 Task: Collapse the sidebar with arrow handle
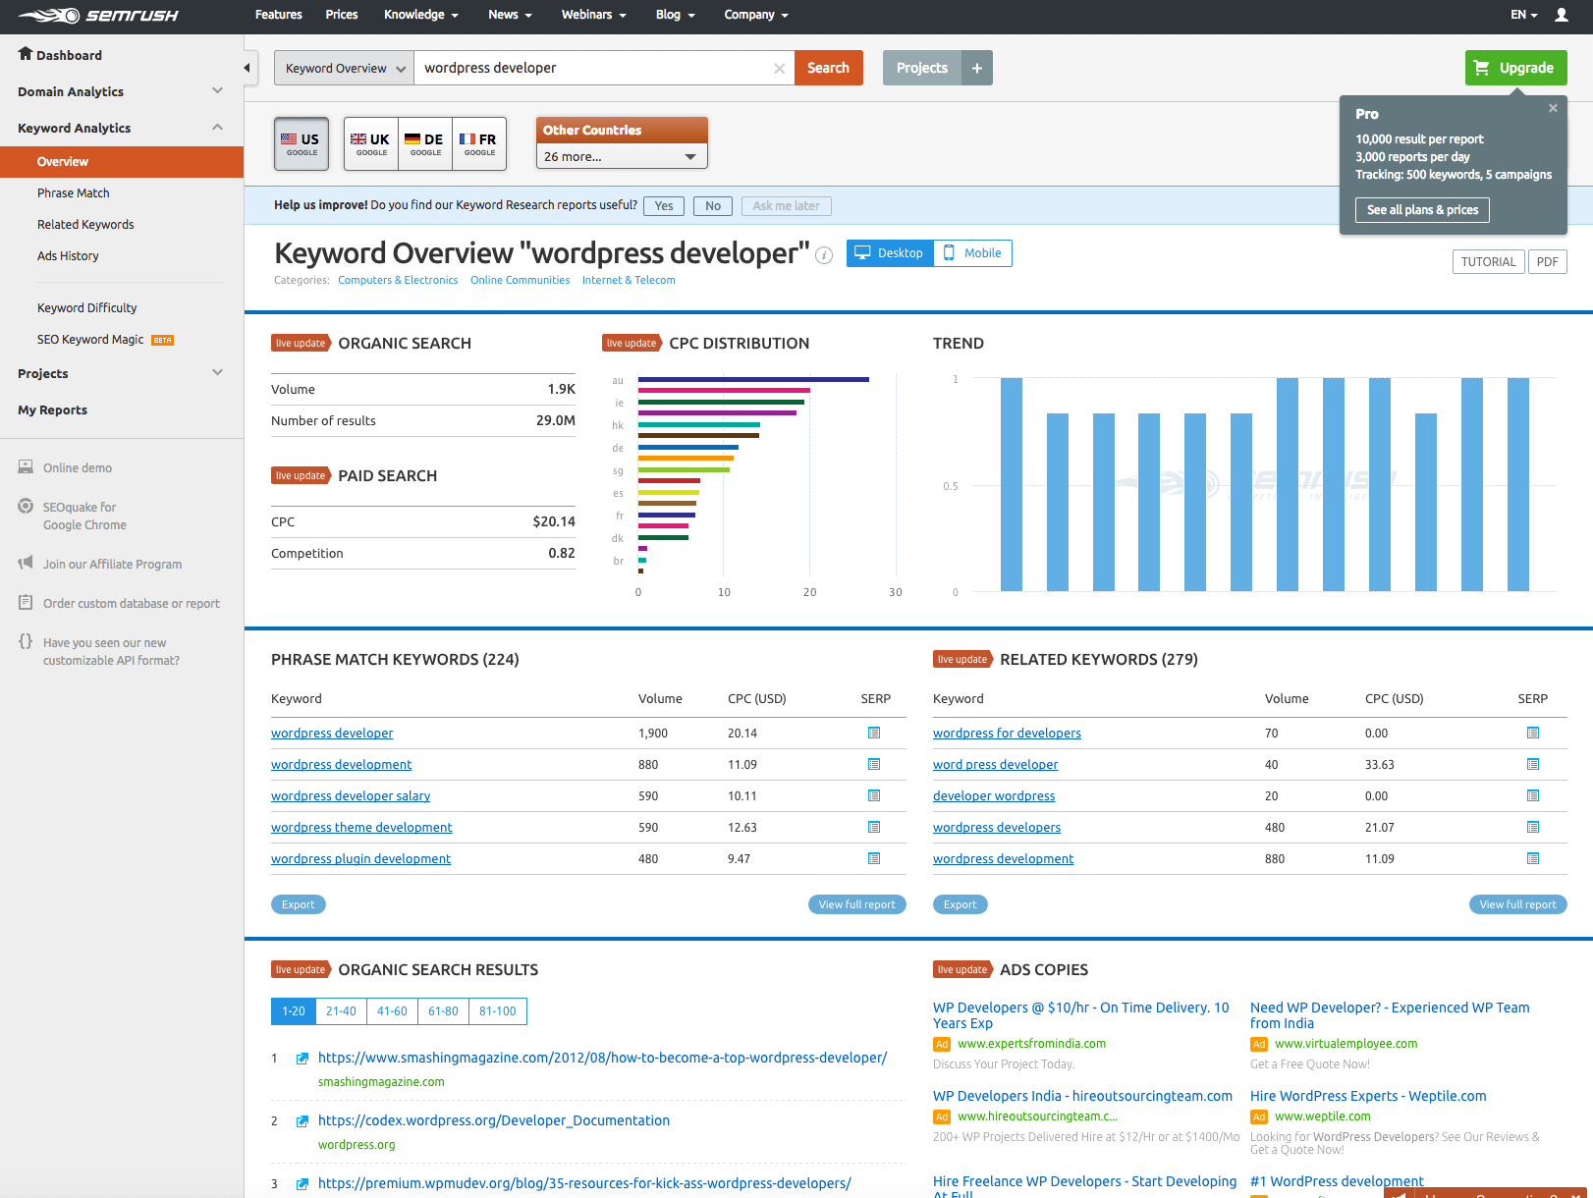point(247,68)
